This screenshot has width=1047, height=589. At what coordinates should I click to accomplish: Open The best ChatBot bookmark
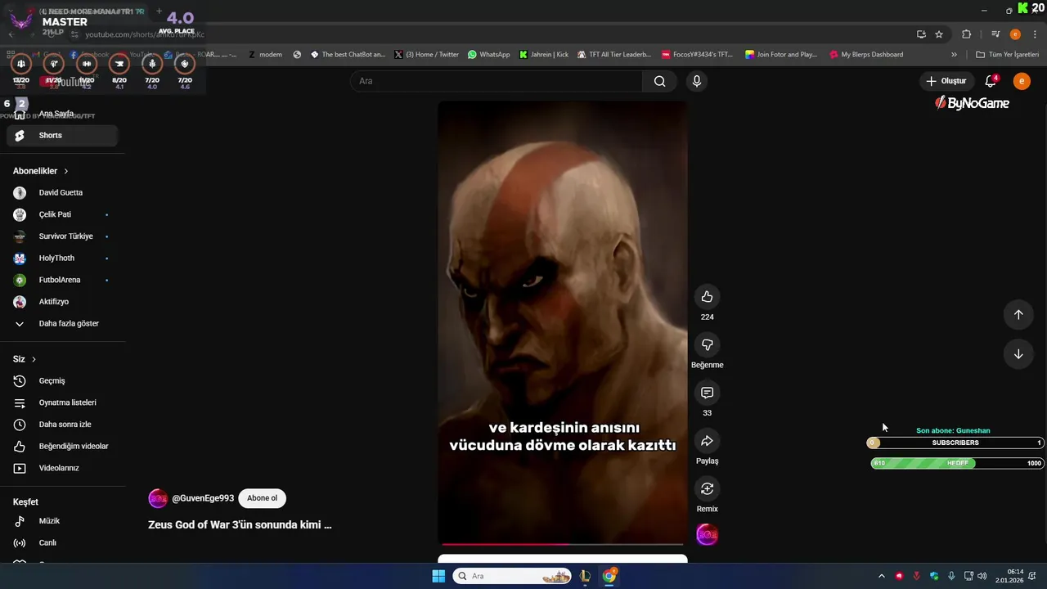[348, 55]
